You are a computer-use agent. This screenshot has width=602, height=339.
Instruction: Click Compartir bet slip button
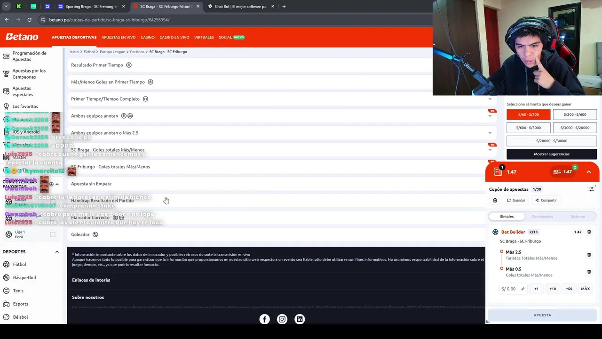click(x=546, y=200)
